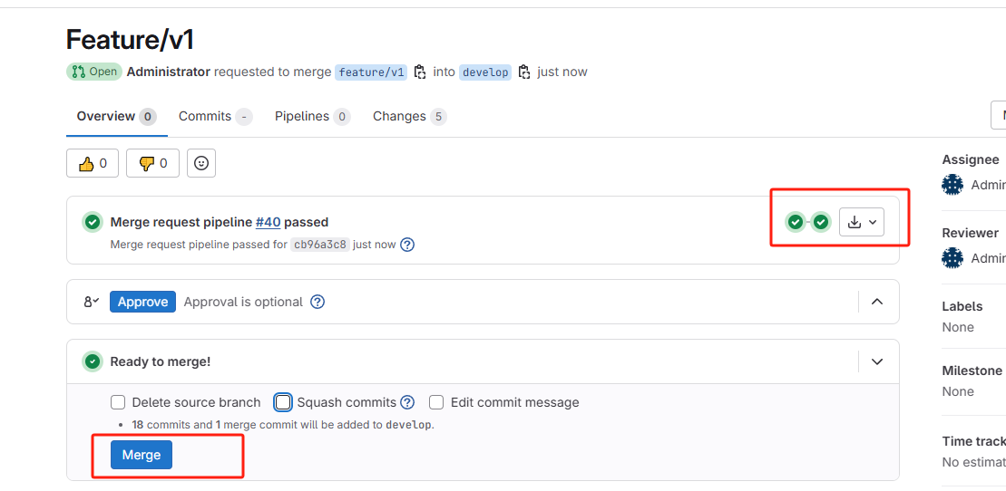Viewport: 1006px width, 491px height.
Task: Check the Squash commits option
Action: tap(283, 402)
